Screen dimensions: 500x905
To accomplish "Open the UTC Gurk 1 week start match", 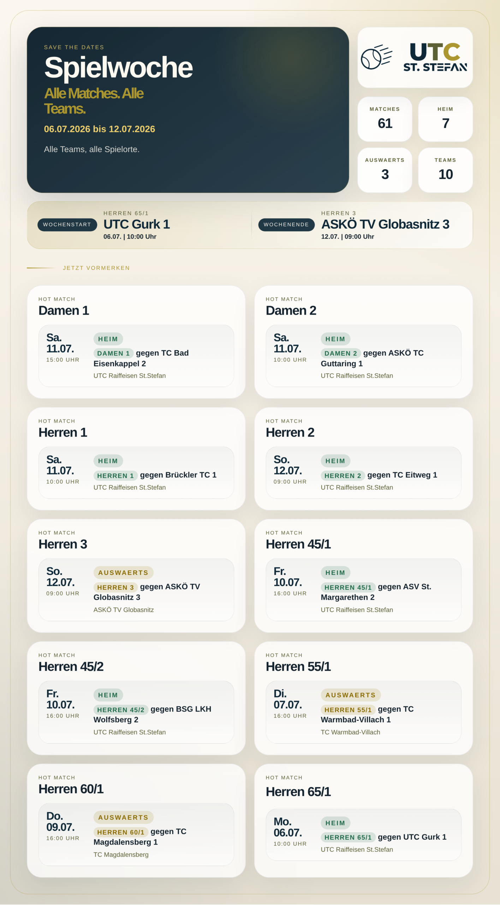I will tap(137, 224).
